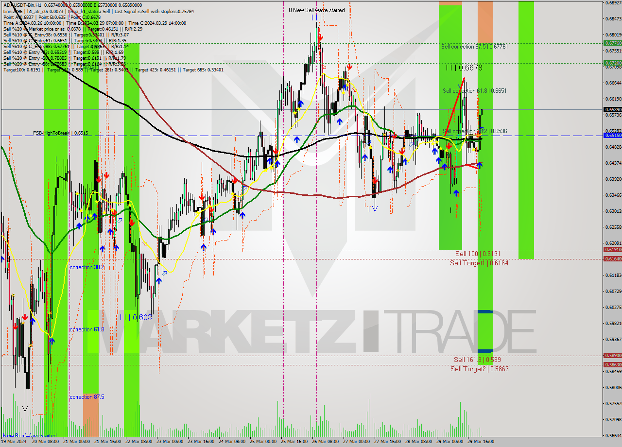This screenshot has width=622, height=447.
Task: Click the 'Sell correction 61.8 | 0.6651' label
Action: click(x=475, y=91)
